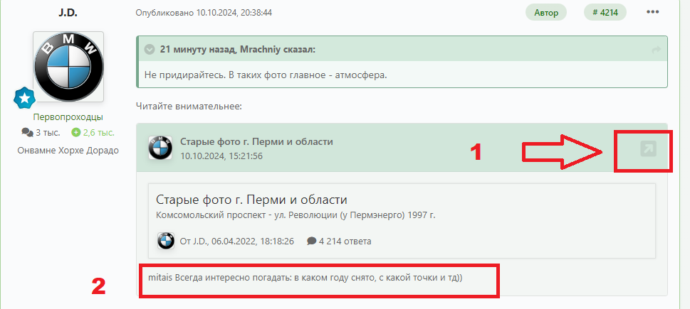Screen dimensions: 690x309
Task: Open large topic title in embed card
Action: tap(251, 200)
